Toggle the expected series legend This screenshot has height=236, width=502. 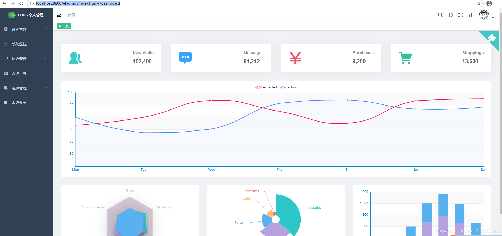(x=266, y=87)
